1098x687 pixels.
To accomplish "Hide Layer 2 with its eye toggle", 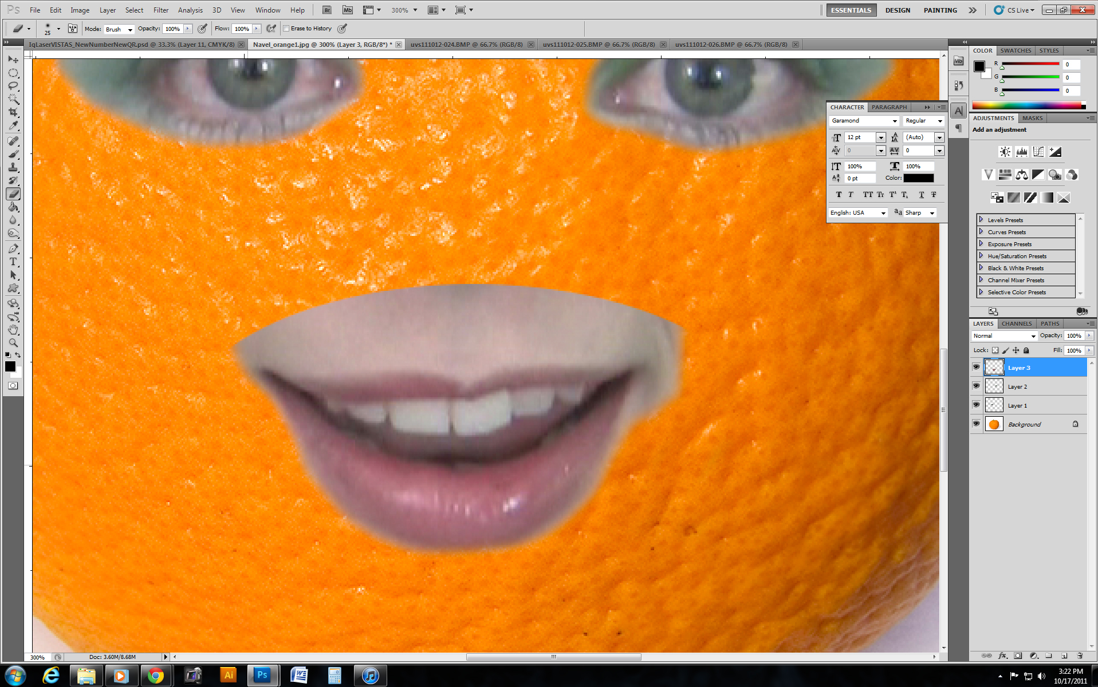I will 976,386.
